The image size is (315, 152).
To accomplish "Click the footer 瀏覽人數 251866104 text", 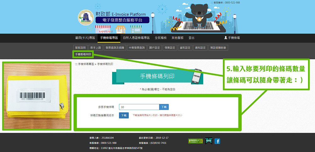I will pos(102,138).
